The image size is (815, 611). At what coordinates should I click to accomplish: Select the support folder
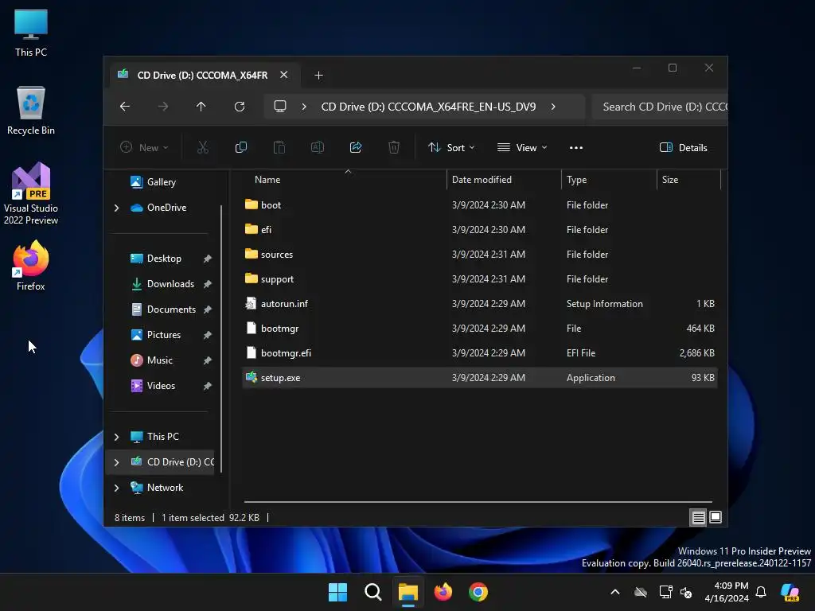480,279
